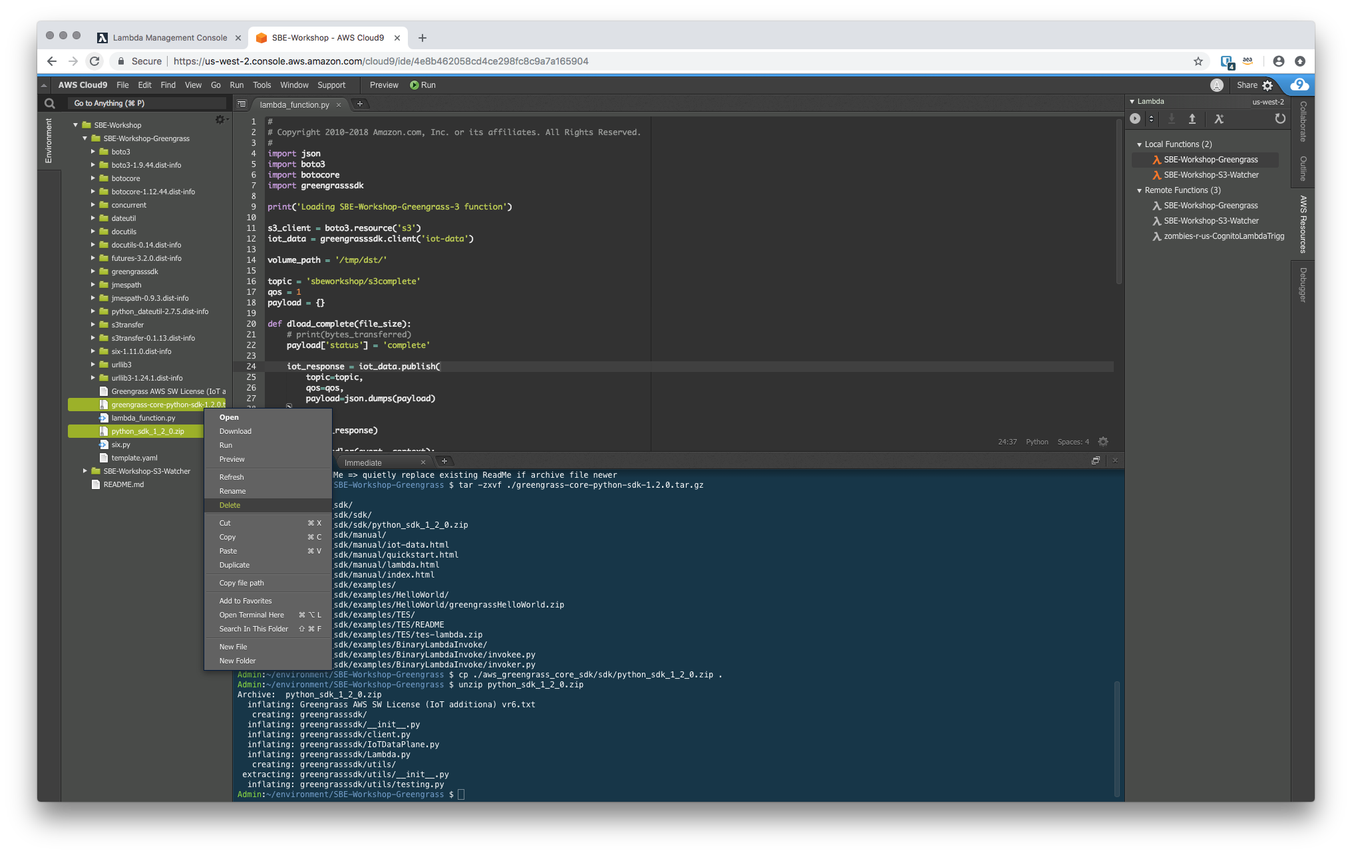This screenshot has width=1352, height=855.
Task: Open the File menu
Action: [122, 85]
